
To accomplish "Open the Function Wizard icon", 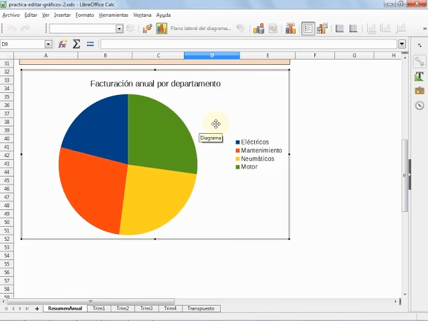I will (62, 44).
